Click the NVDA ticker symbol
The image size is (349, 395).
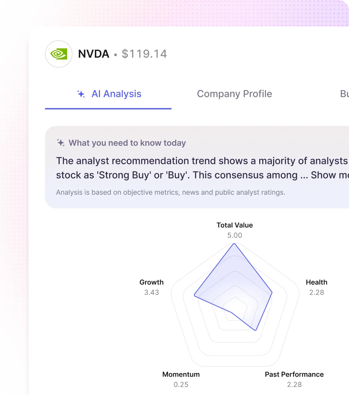point(94,54)
